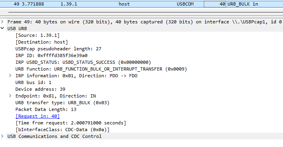
Task: Select the URB Function field
Action: (101, 69)
